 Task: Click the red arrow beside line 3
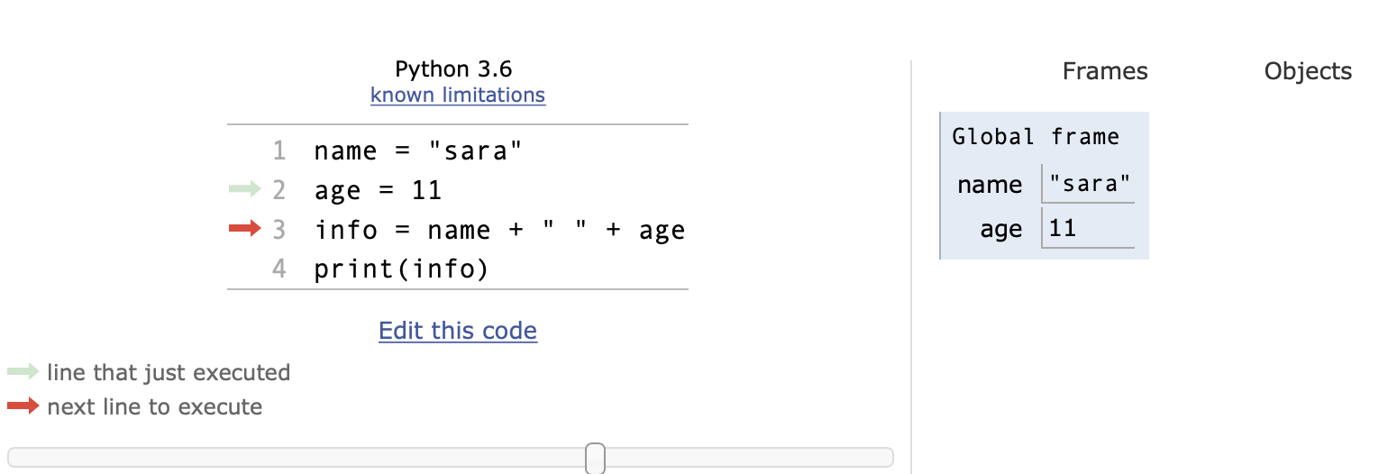coord(244,229)
